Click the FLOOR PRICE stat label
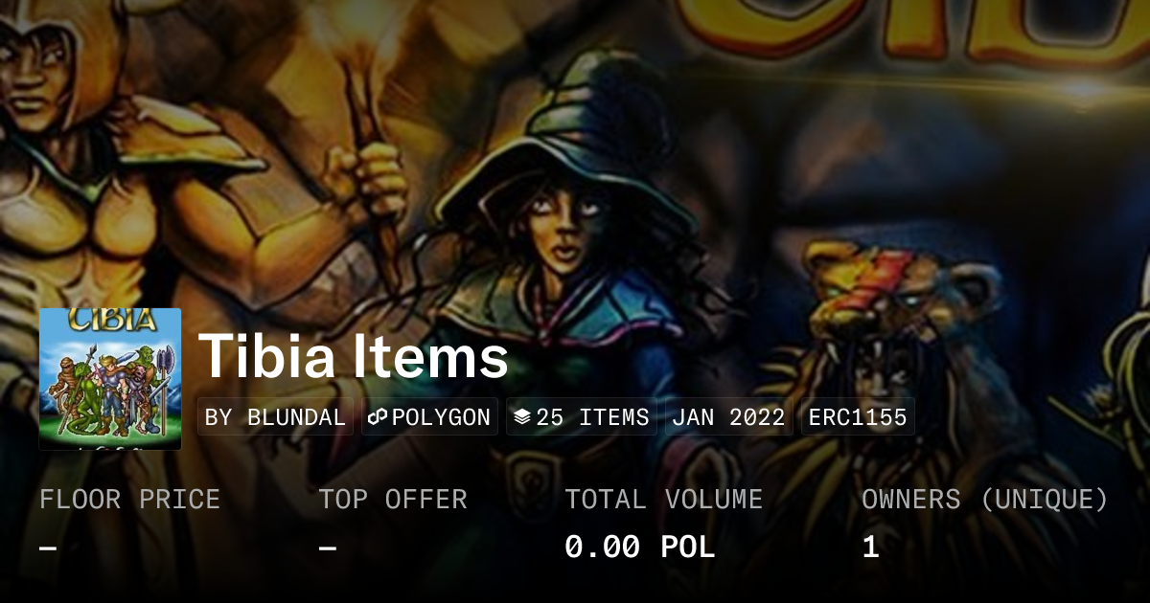This screenshot has height=603, width=1150. (129, 500)
